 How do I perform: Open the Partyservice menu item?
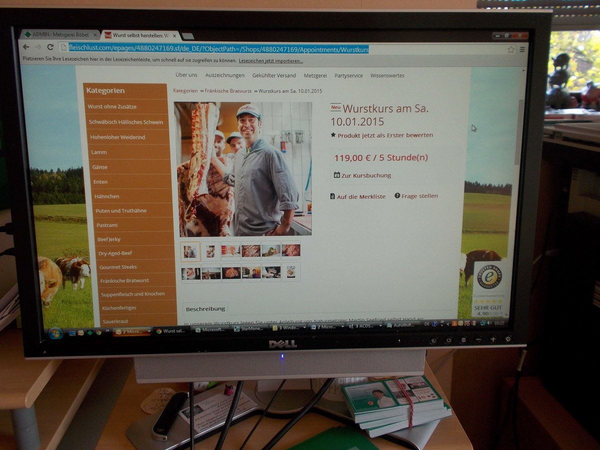(x=348, y=75)
